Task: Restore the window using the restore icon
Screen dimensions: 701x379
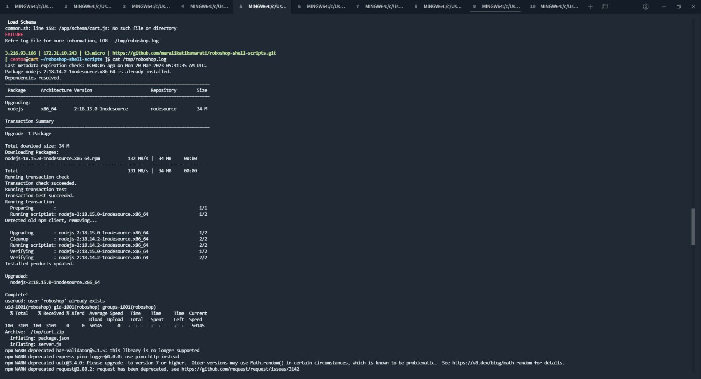Action: coord(678,7)
